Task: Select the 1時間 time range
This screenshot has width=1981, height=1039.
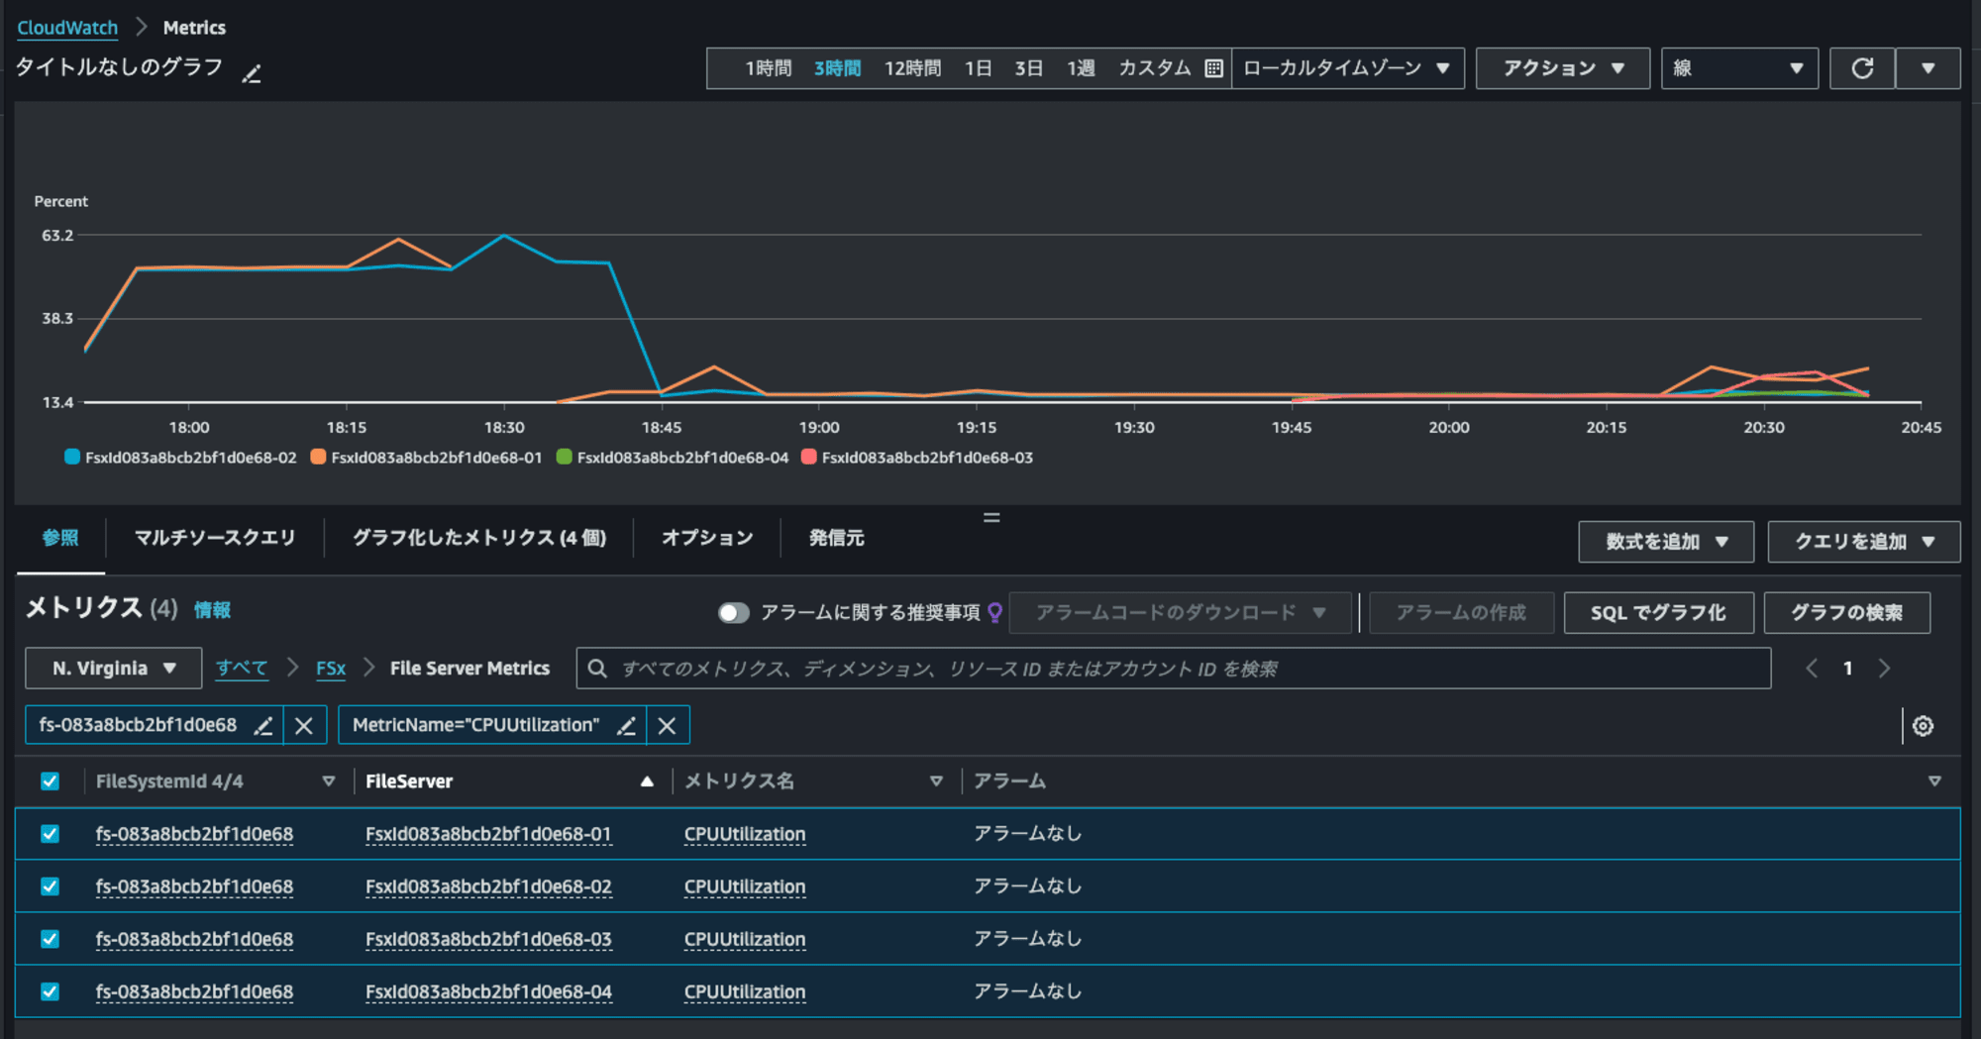Action: (769, 68)
